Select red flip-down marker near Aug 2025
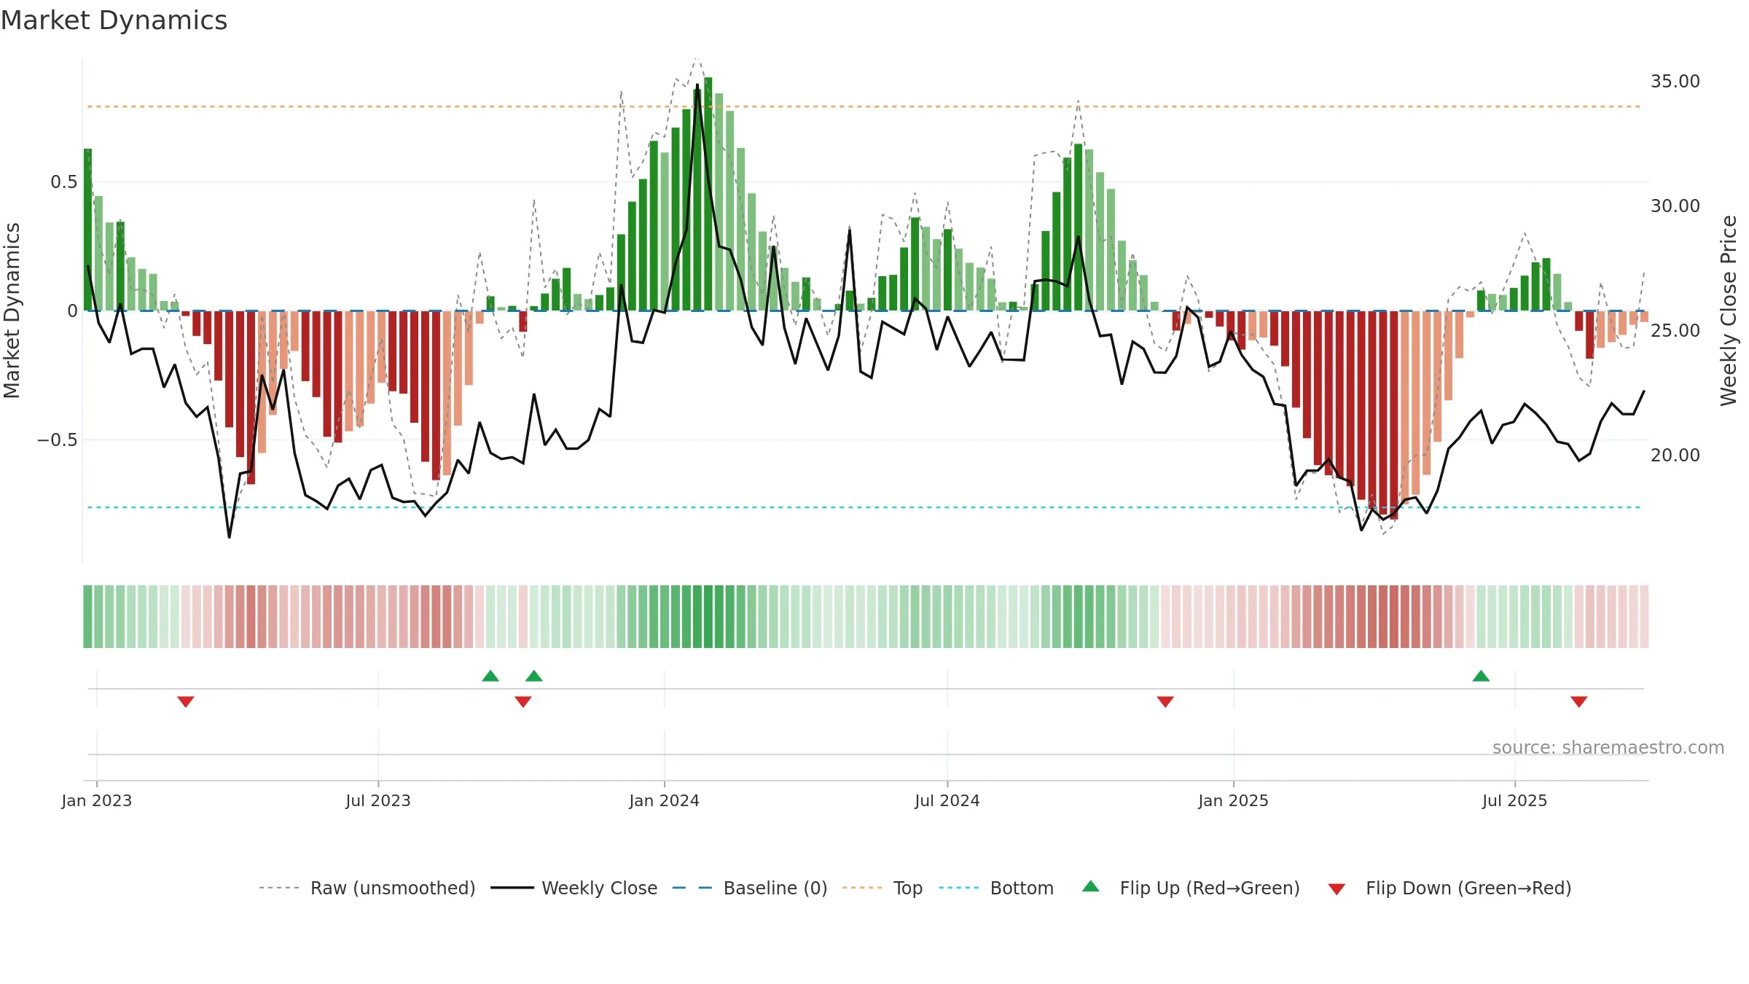 pos(1579,701)
